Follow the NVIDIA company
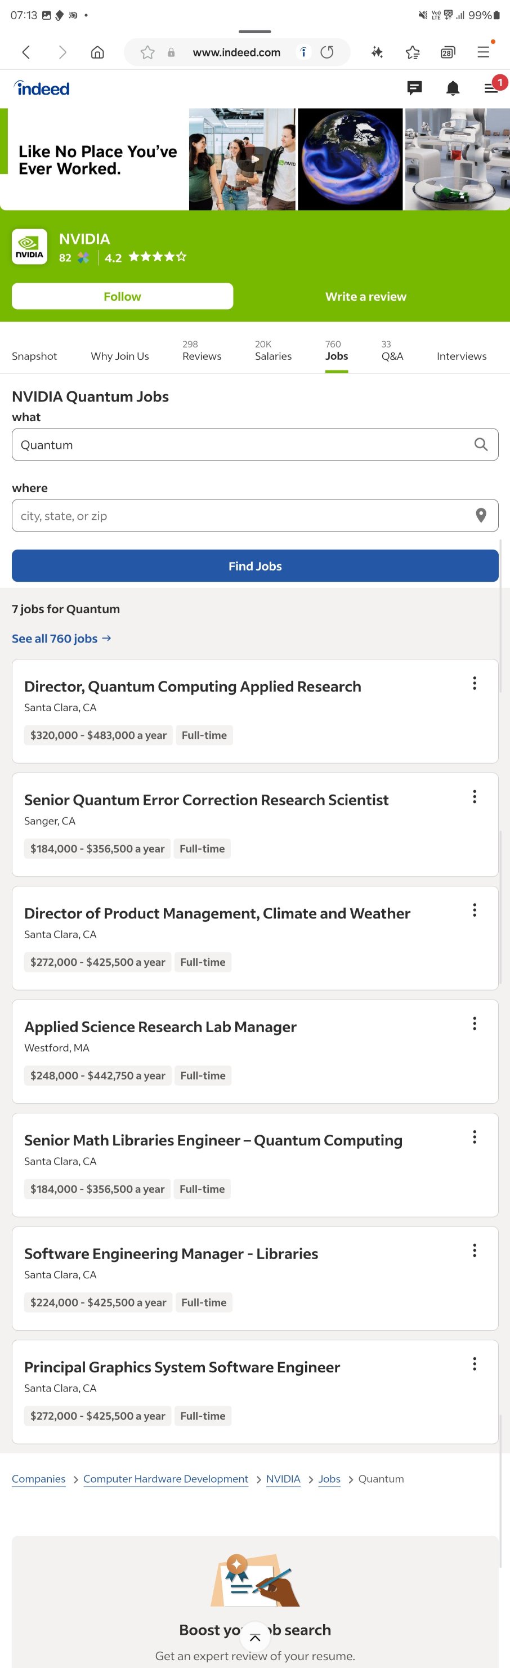This screenshot has width=510, height=1668. pos(122,296)
